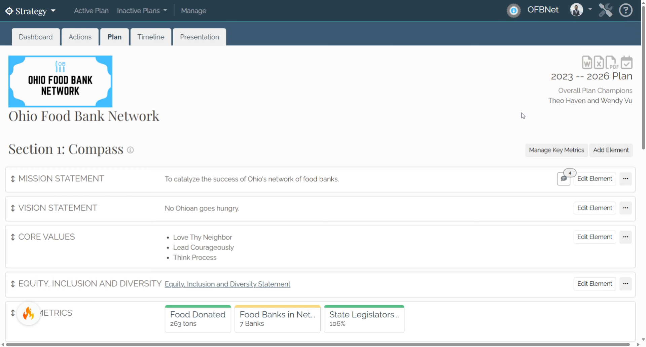Screen dimensions: 646x347
Task: Open Vision Statement more options menu
Action: coord(625,208)
